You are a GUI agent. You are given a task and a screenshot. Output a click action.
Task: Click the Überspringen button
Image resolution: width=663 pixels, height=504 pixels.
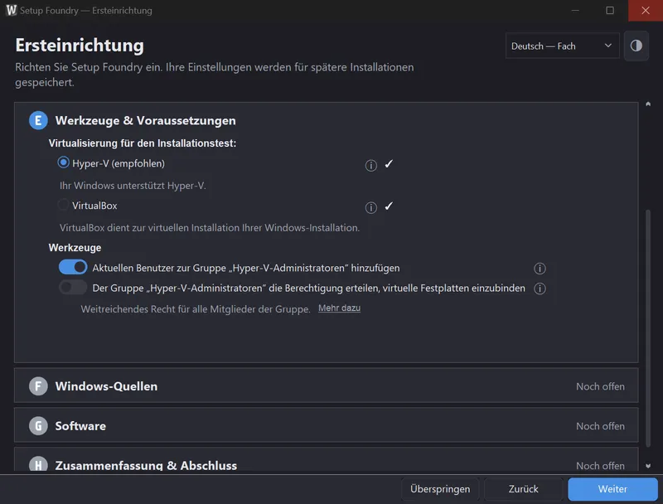click(x=440, y=489)
